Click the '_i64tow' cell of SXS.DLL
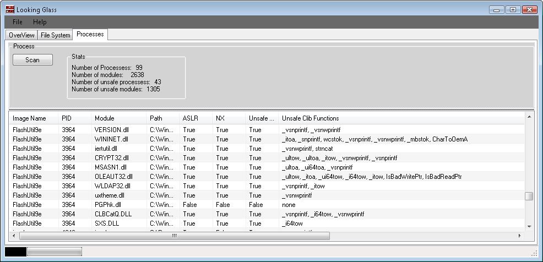The height and width of the screenshot is (262, 543). 292,223
